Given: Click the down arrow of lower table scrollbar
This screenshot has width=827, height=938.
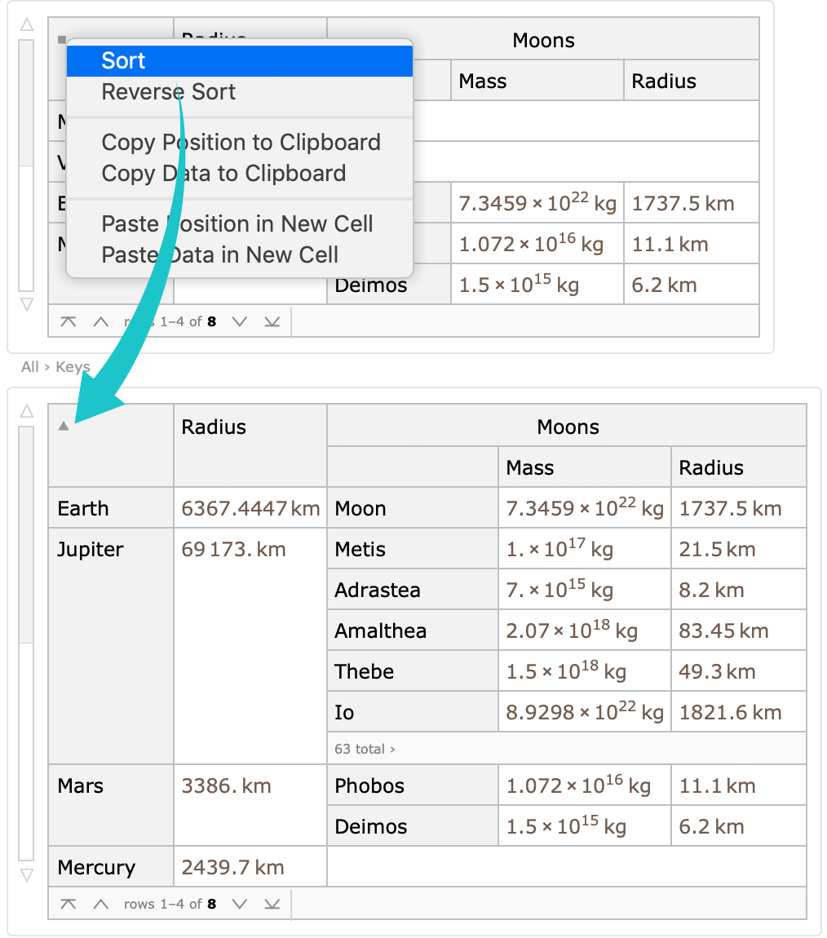Looking at the screenshot, I should point(27,876).
